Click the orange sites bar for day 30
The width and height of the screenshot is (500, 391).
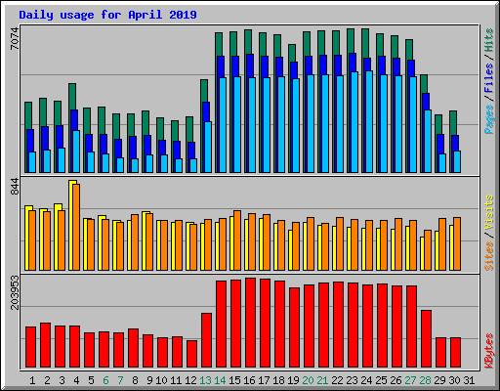[x=457, y=243]
